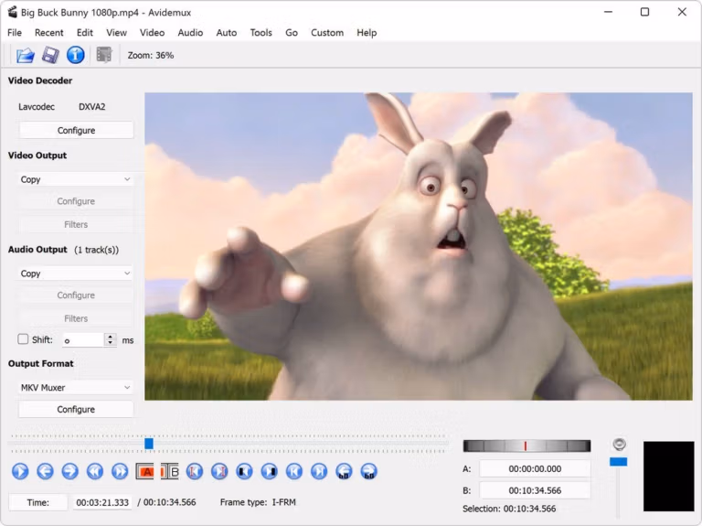Open a video file via toolbar folder icon
Viewport: 702px width, 526px height.
coord(26,55)
